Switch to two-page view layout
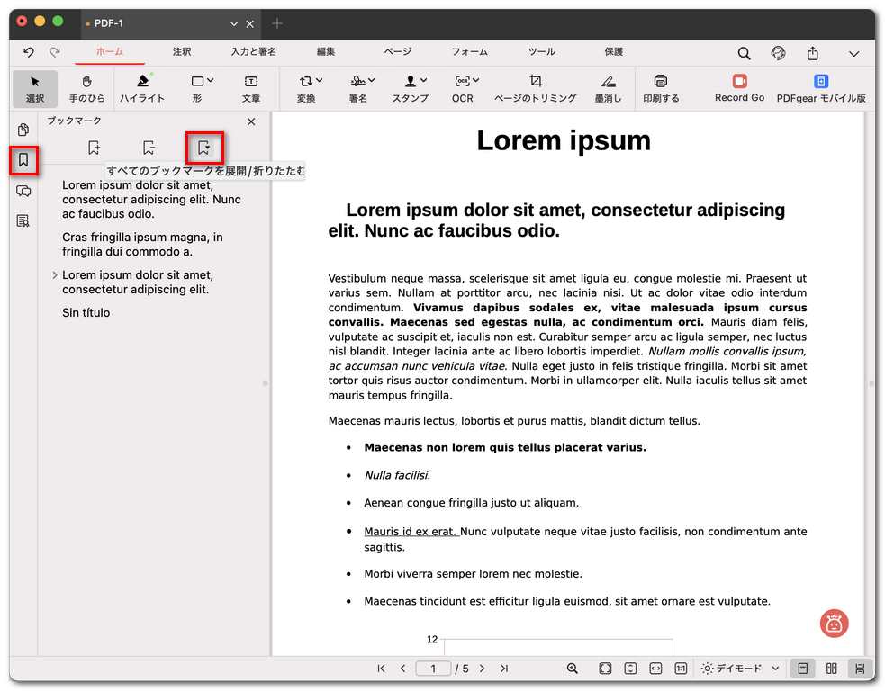885x691 pixels. 831,669
